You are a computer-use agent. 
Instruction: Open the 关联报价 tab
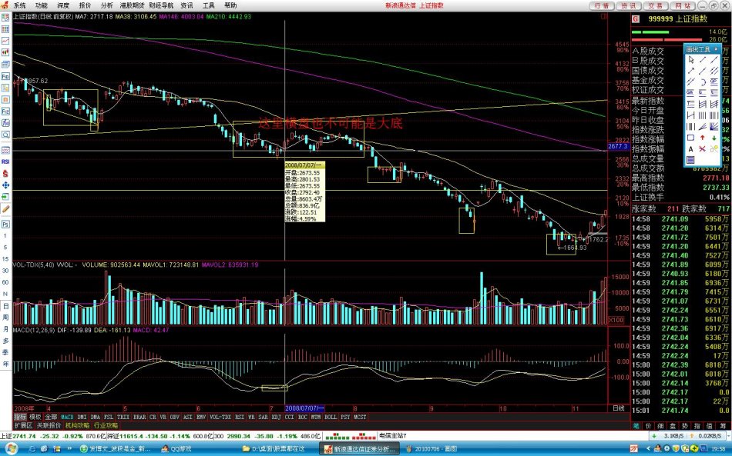pos(49,425)
